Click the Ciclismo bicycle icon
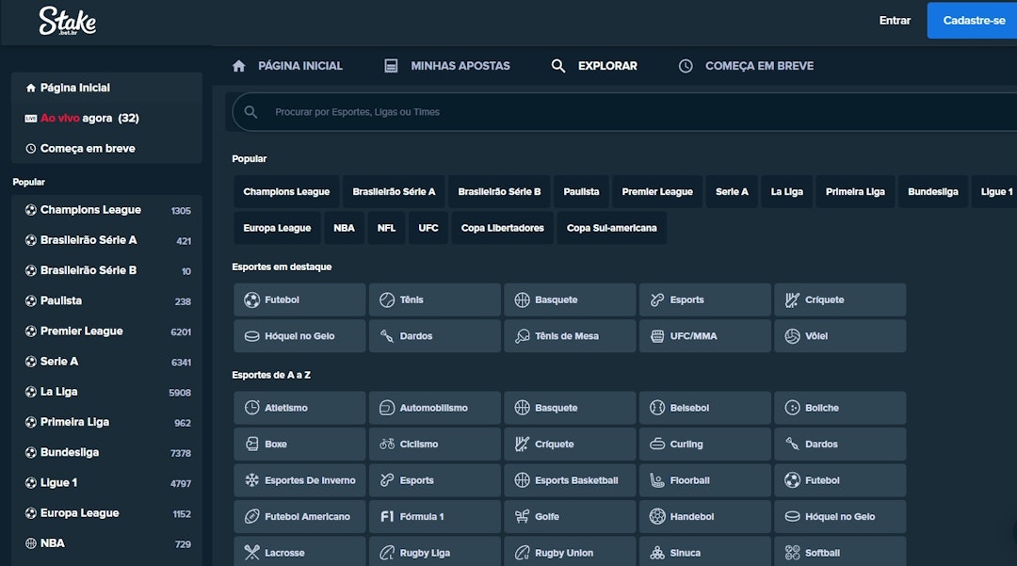The image size is (1017, 566). (x=387, y=445)
